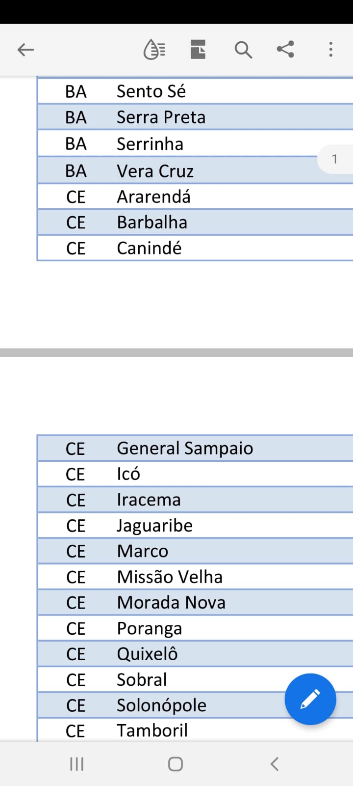Open the three-dot overflow menu

coord(331,49)
